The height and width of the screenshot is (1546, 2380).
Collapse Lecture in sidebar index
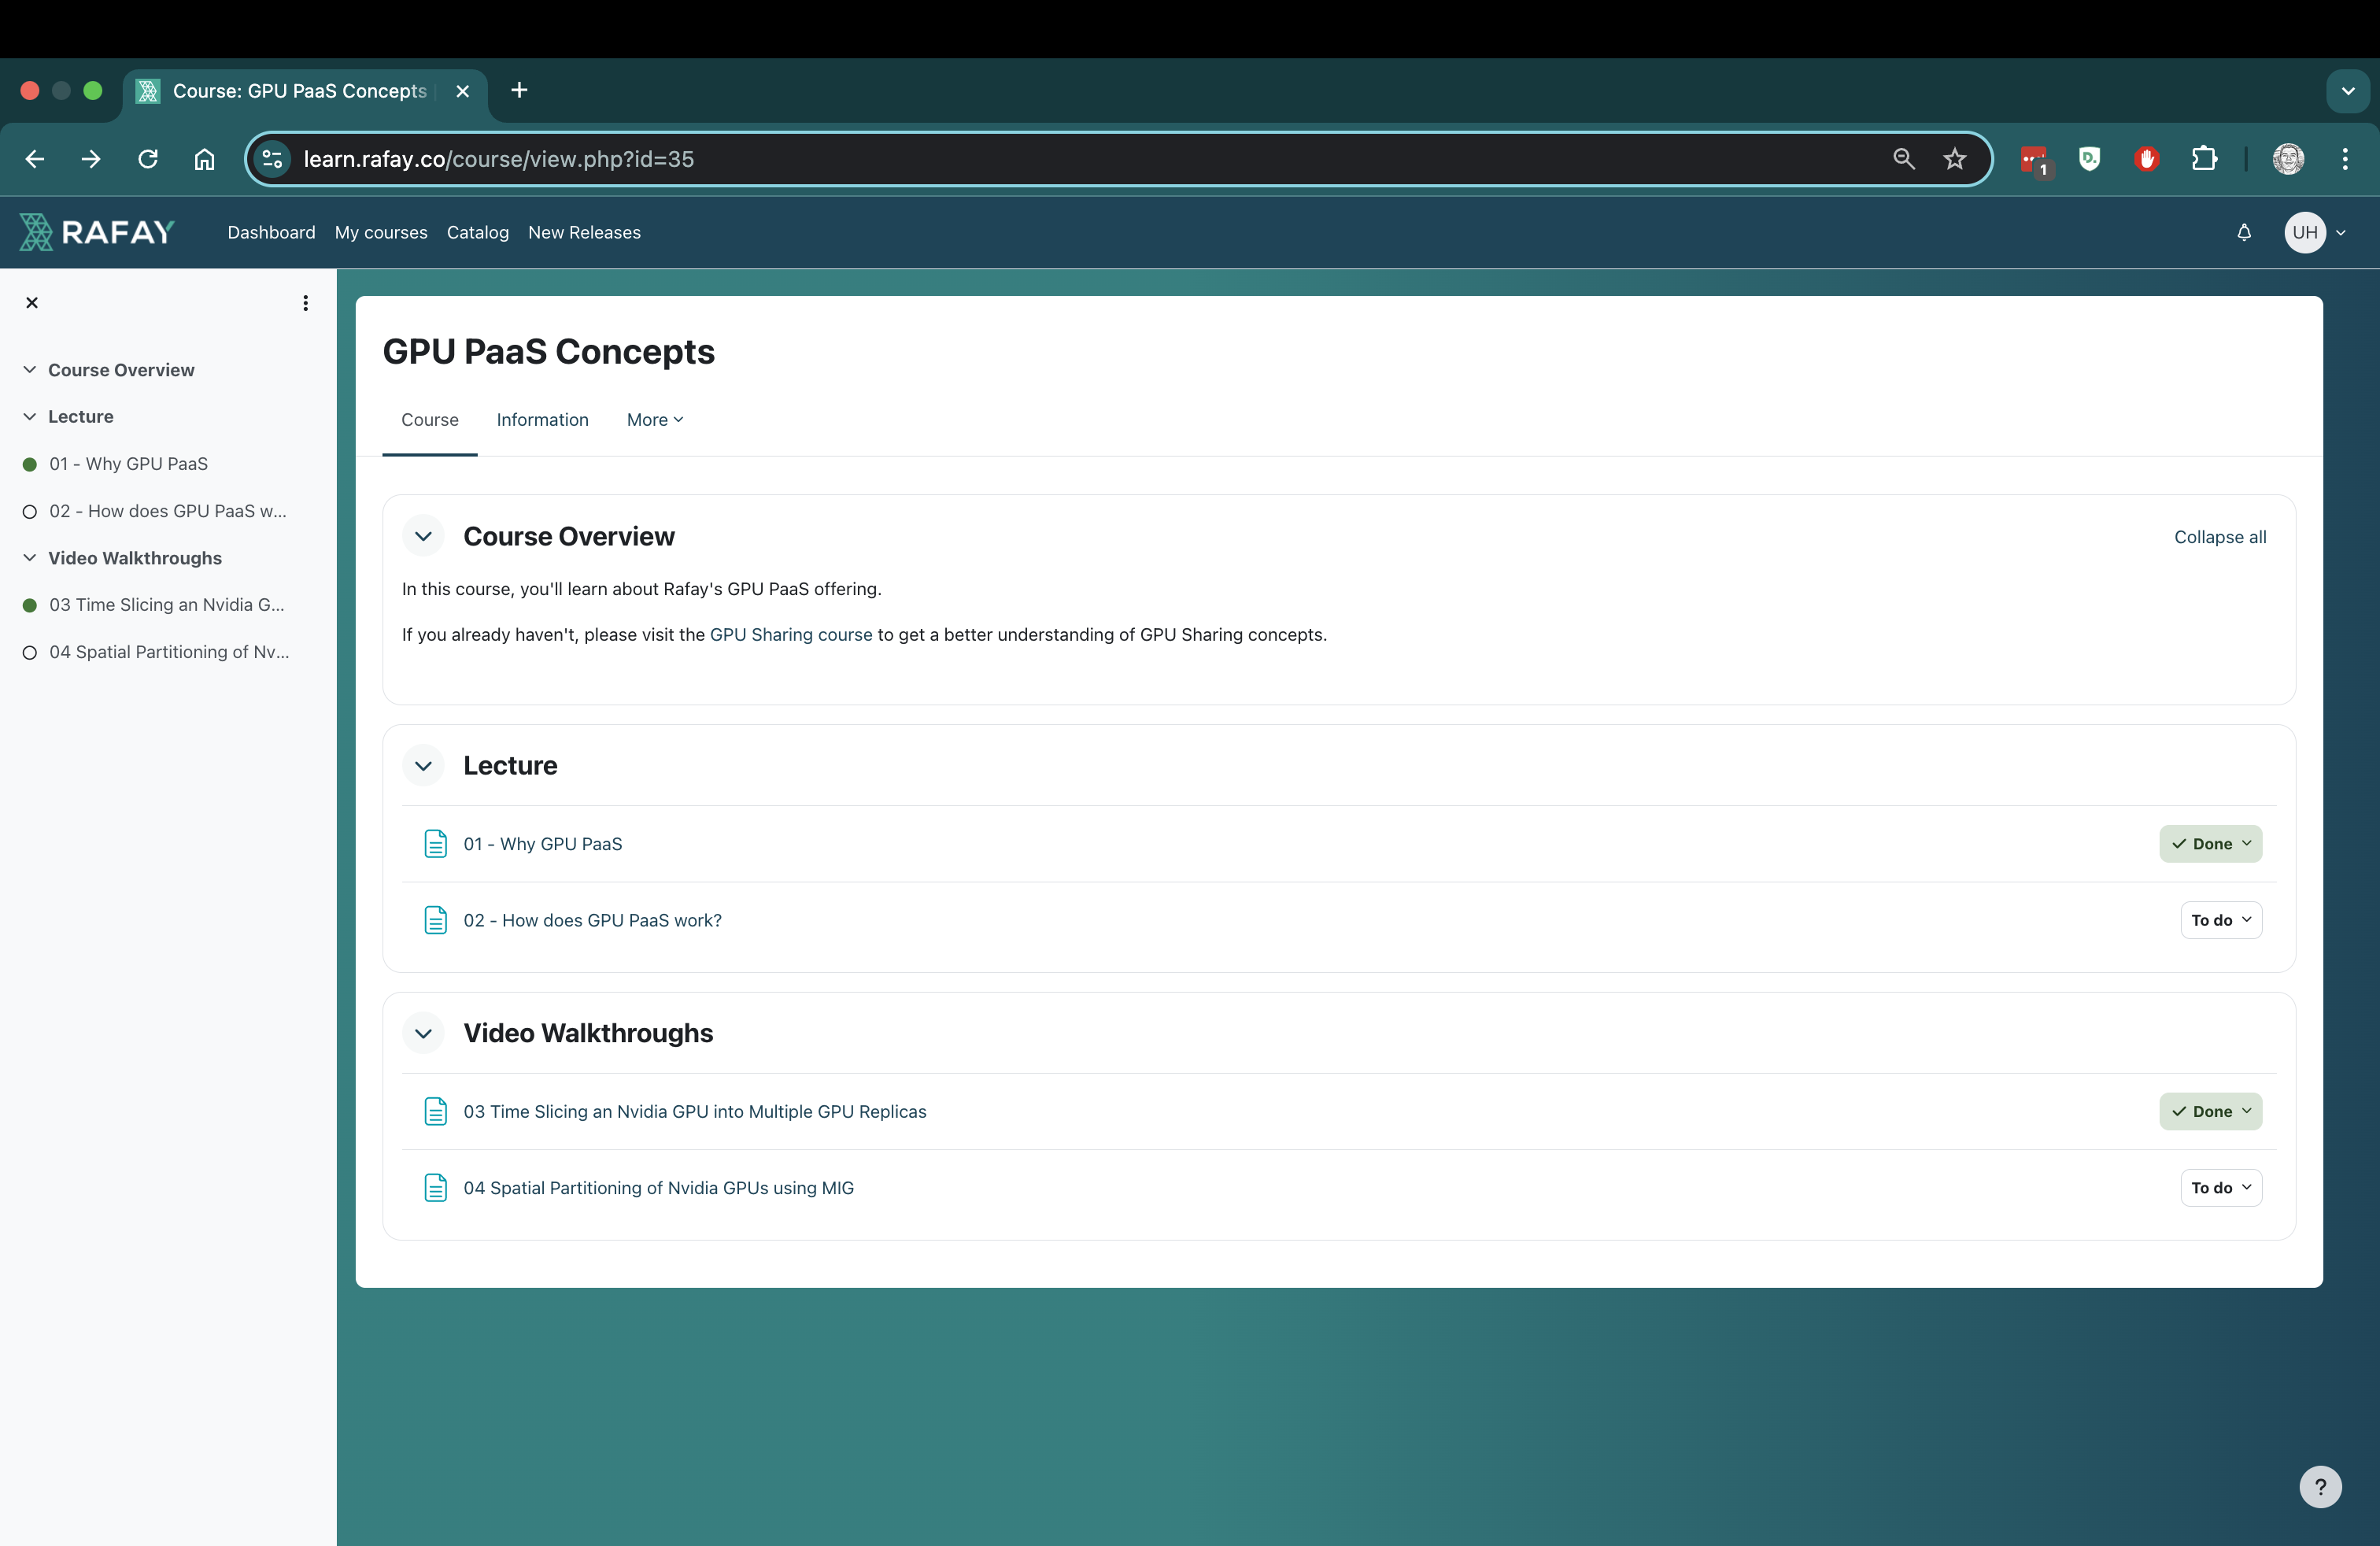(30, 417)
